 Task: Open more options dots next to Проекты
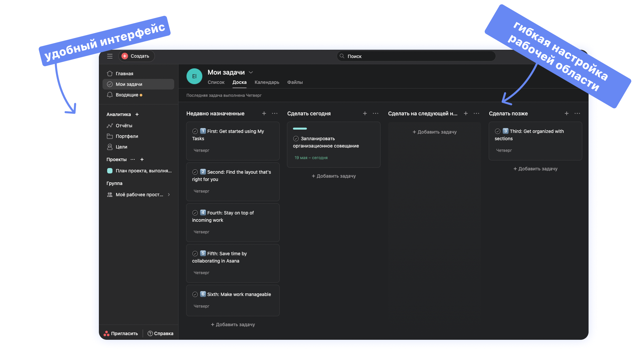(133, 159)
